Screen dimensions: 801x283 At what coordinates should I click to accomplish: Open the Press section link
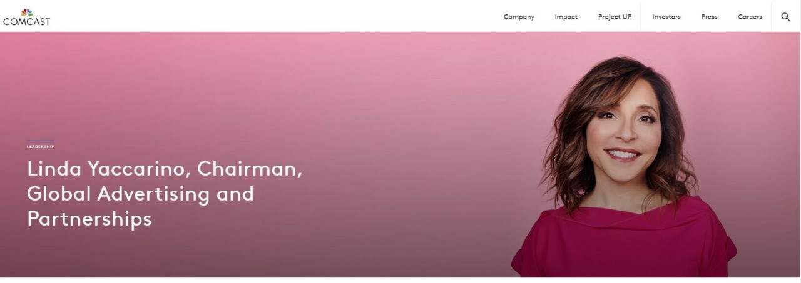[x=709, y=17]
